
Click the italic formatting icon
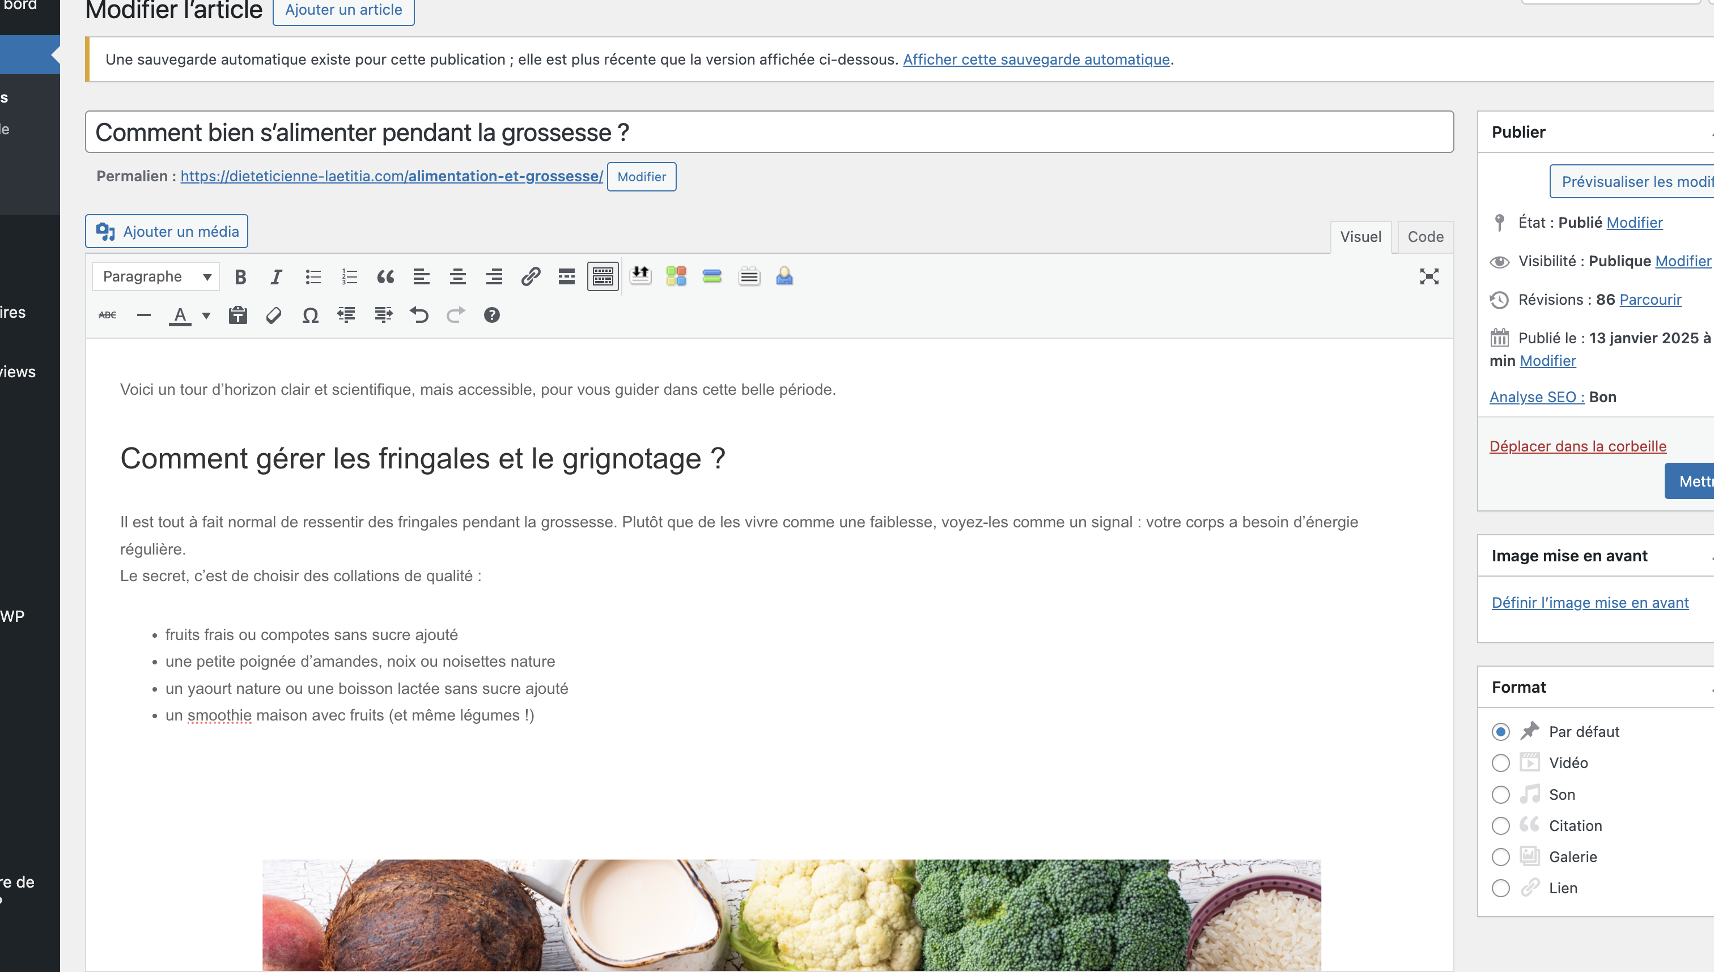tap(276, 277)
